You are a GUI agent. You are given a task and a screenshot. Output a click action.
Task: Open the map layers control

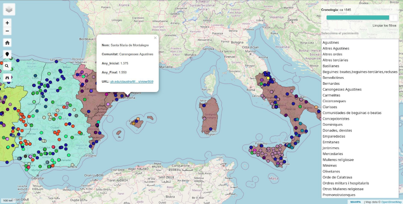click(9, 9)
